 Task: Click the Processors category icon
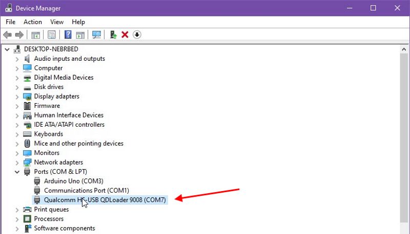[27, 219]
